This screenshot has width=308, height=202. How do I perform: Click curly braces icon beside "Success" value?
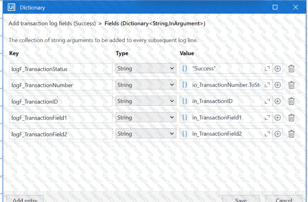(185, 69)
